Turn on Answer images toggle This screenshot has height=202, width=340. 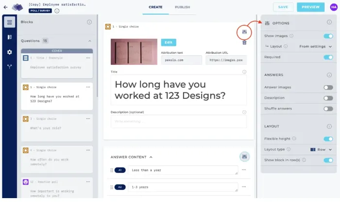click(x=328, y=88)
